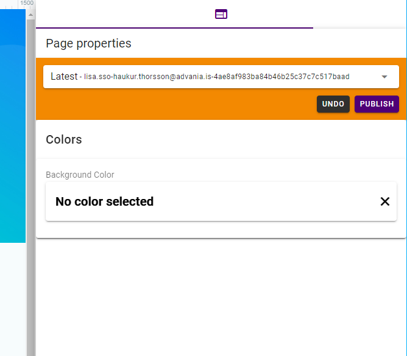Select the purple underline of the active tab
Viewport: 407px width, 356px height.
pos(174,28)
